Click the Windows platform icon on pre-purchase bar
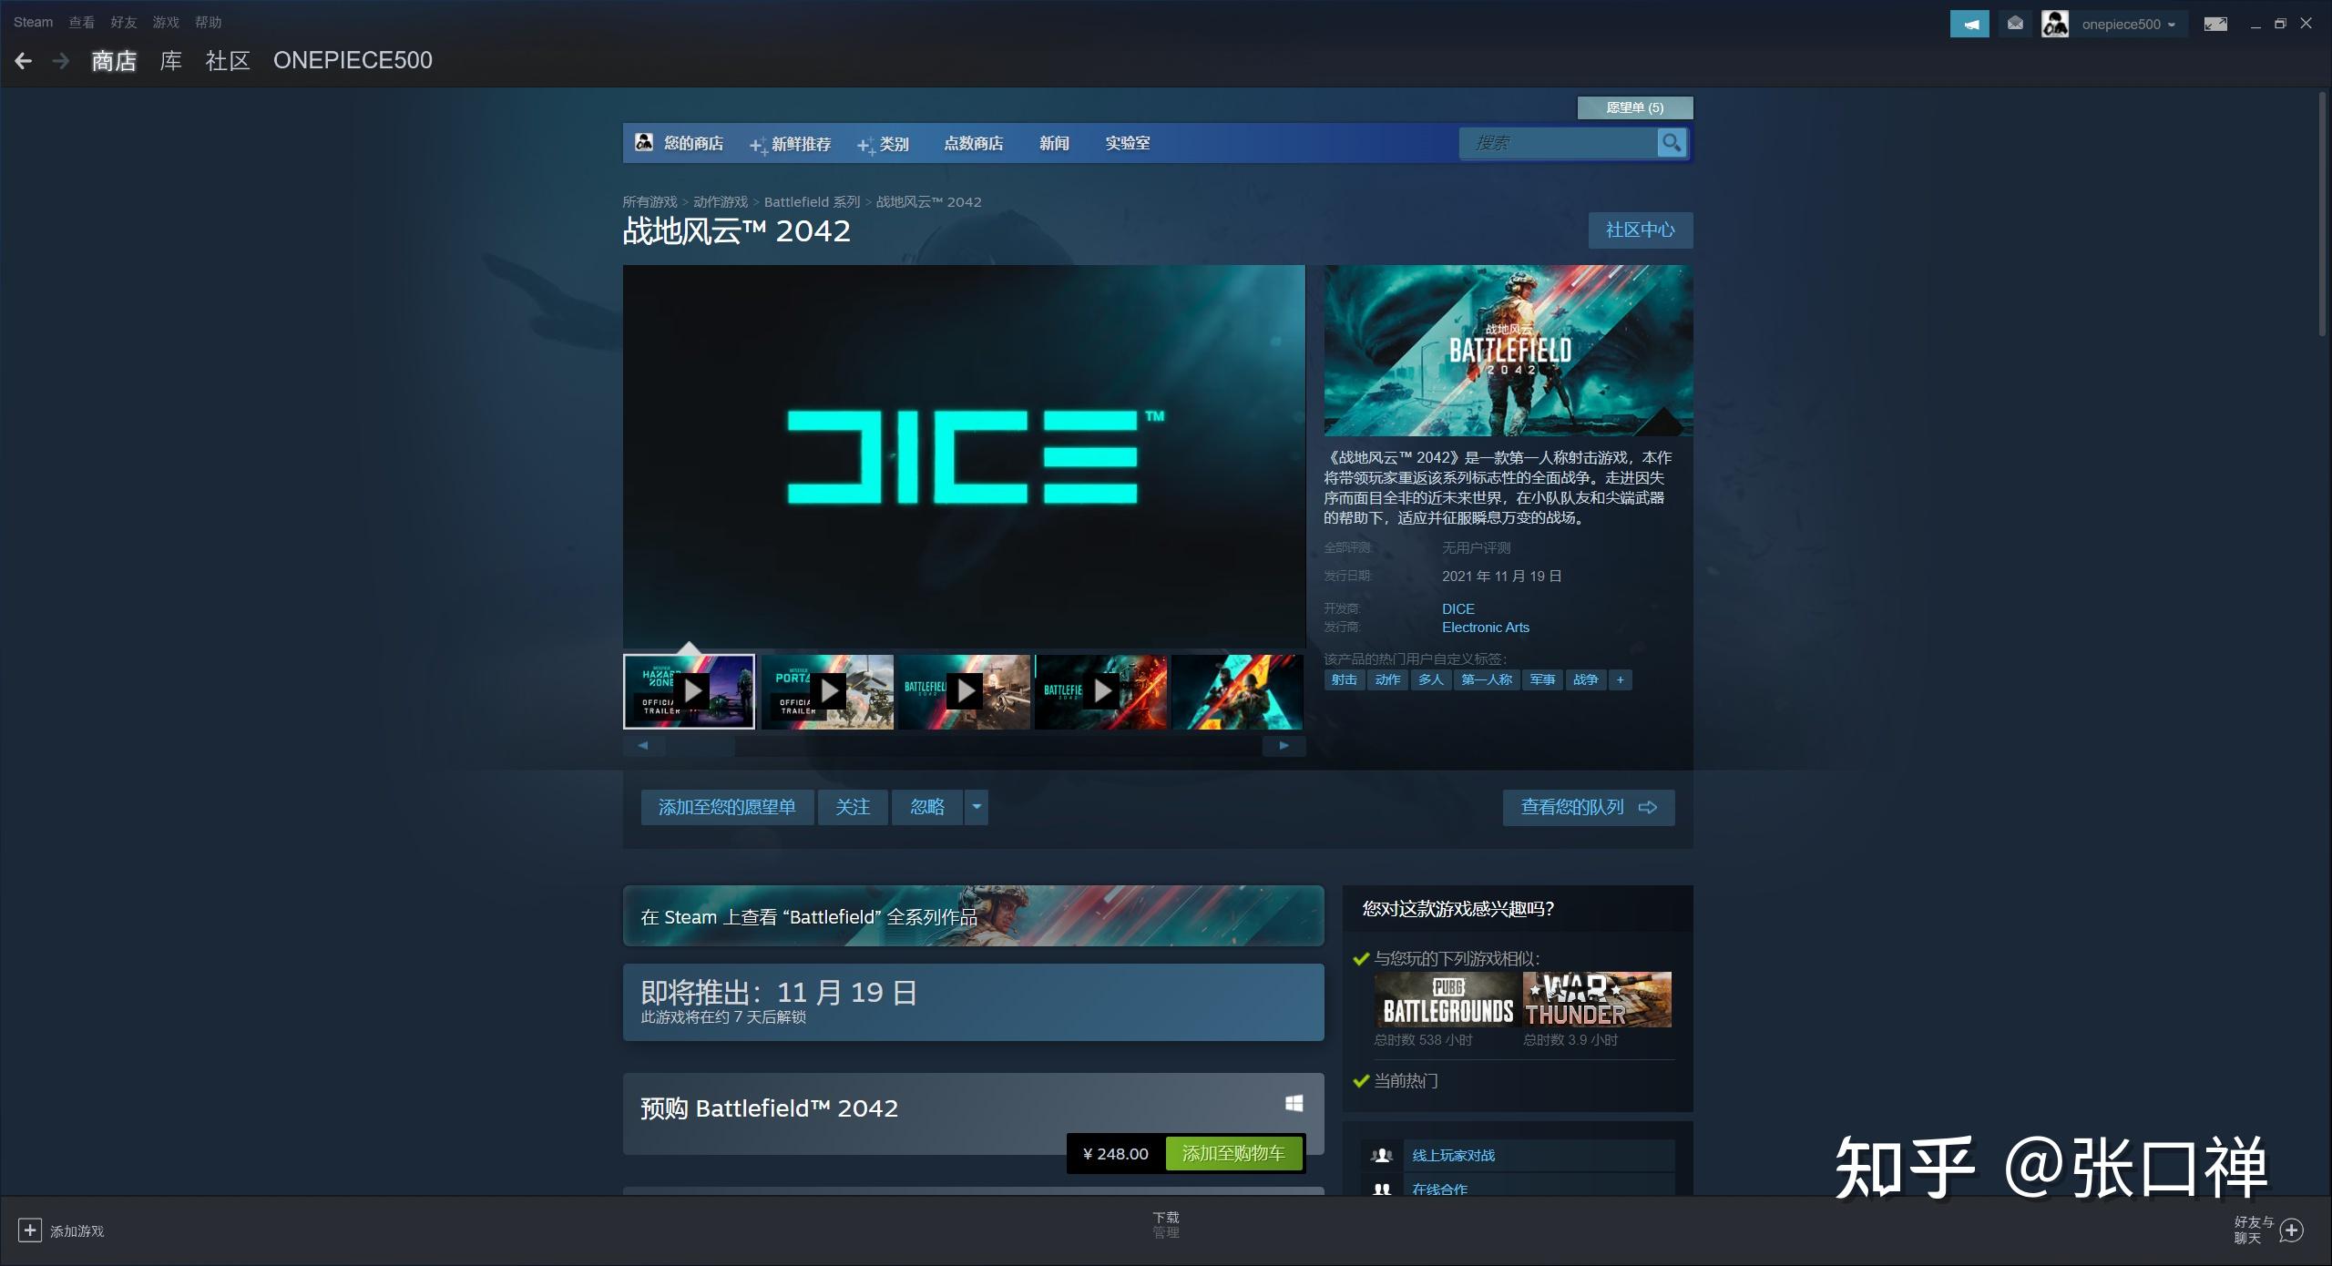The width and height of the screenshot is (2332, 1266). tap(1294, 1103)
